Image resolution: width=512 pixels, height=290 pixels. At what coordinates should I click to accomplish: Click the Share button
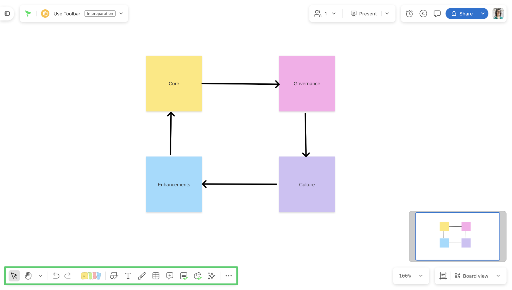462,13
